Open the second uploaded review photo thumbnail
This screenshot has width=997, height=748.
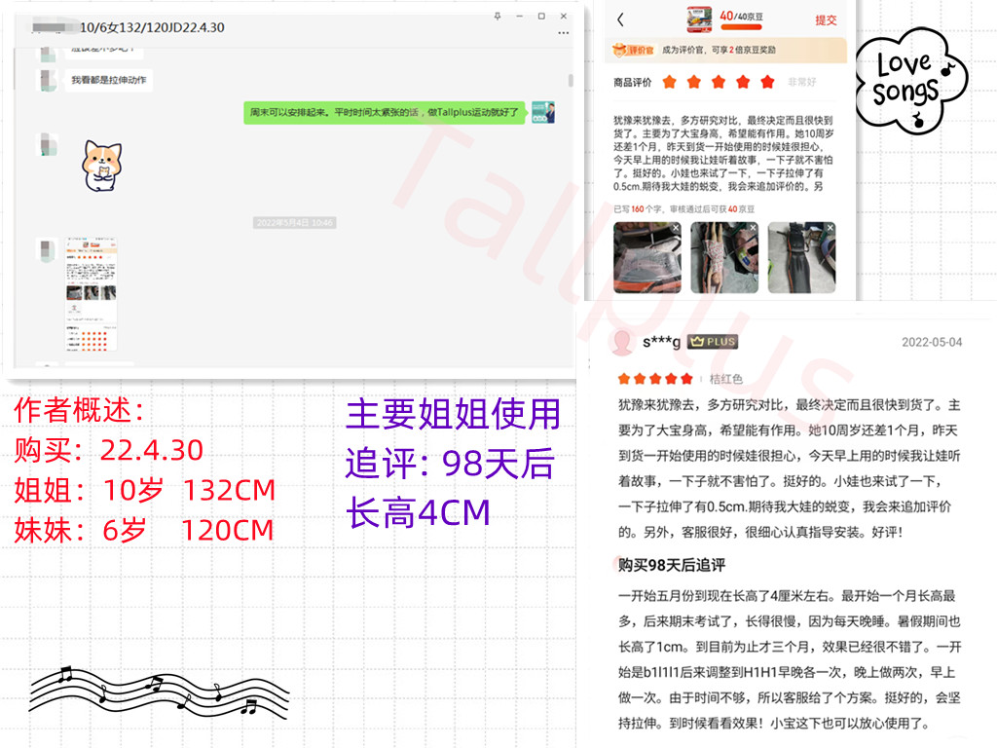pyautogui.click(x=724, y=257)
